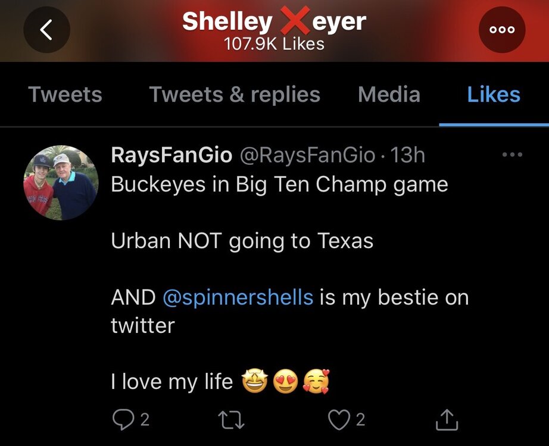The width and height of the screenshot is (549, 446).
Task: Tap the 13h timestamp
Action: point(408,156)
